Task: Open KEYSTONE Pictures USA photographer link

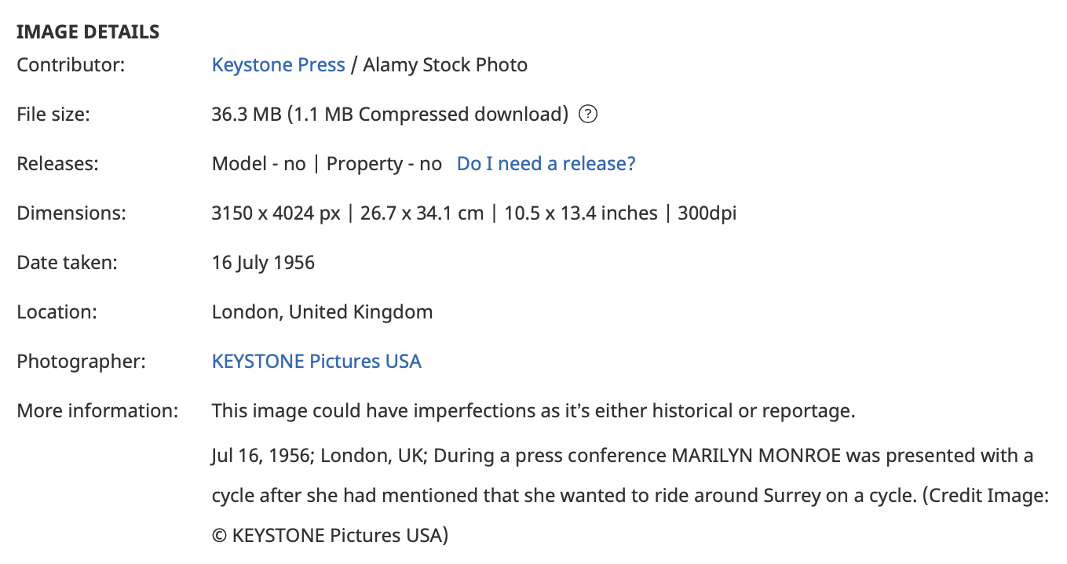Action: point(316,362)
